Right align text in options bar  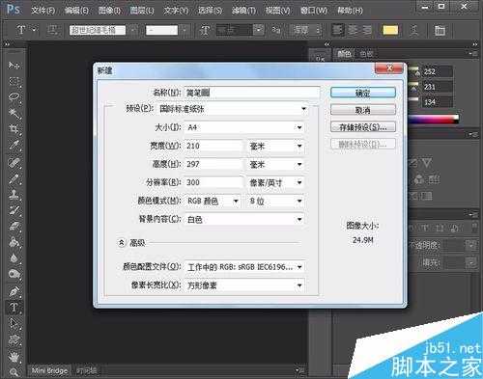coord(367,31)
